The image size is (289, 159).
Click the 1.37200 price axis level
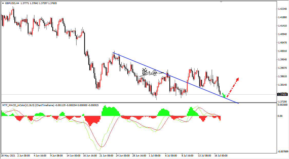point(283,101)
